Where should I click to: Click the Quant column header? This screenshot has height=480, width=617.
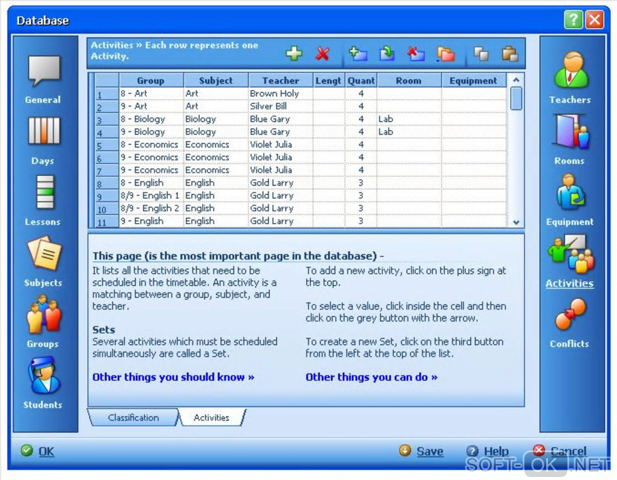[x=361, y=80]
